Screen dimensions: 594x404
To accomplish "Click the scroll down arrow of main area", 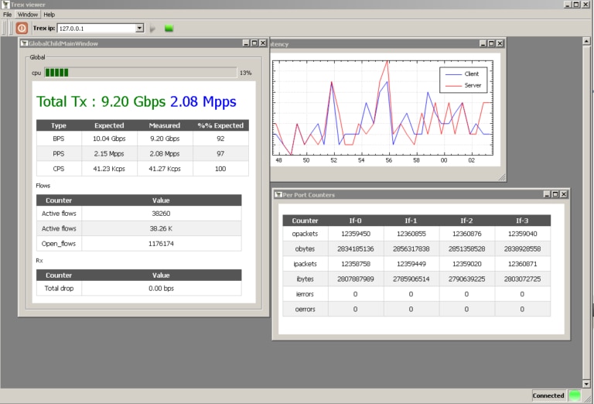I will click(587, 383).
